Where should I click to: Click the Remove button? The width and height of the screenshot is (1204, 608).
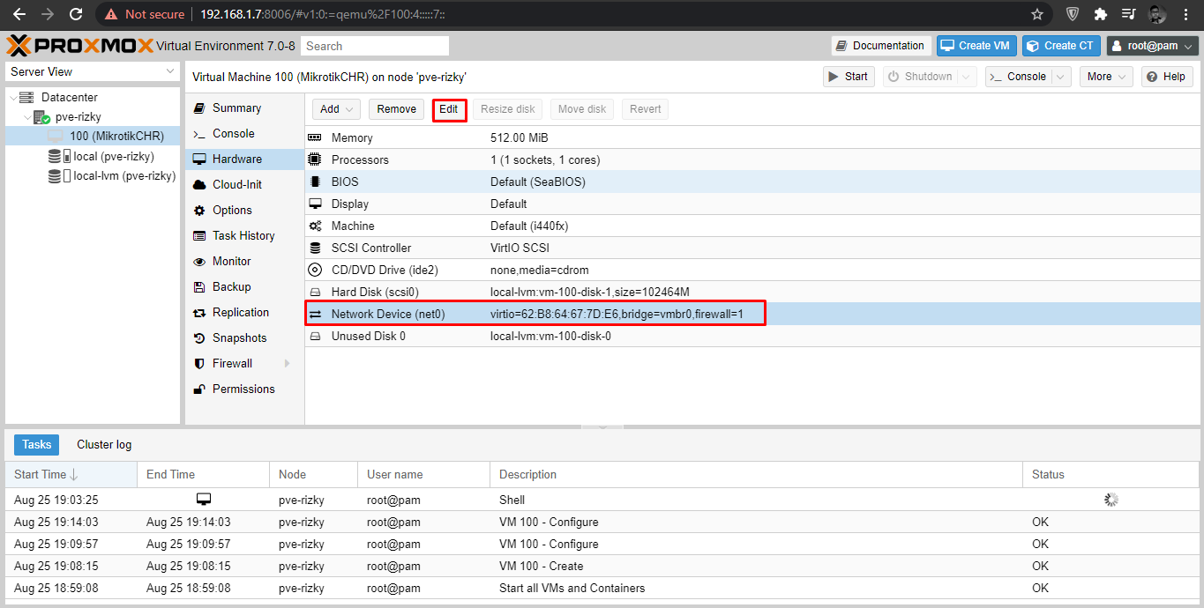click(396, 109)
